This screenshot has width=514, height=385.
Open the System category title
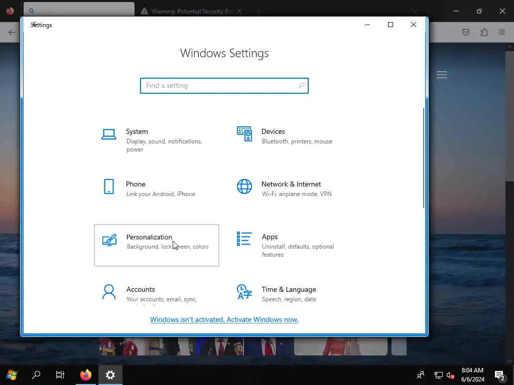tap(137, 132)
